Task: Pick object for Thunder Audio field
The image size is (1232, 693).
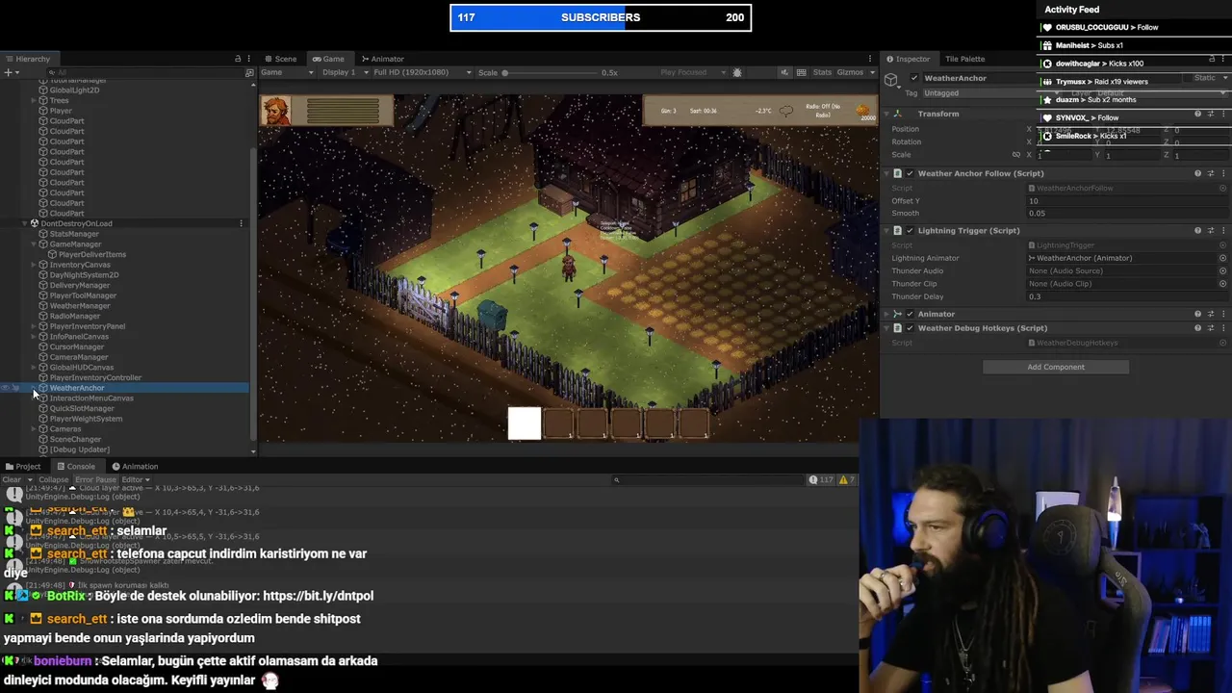Action: tap(1222, 270)
